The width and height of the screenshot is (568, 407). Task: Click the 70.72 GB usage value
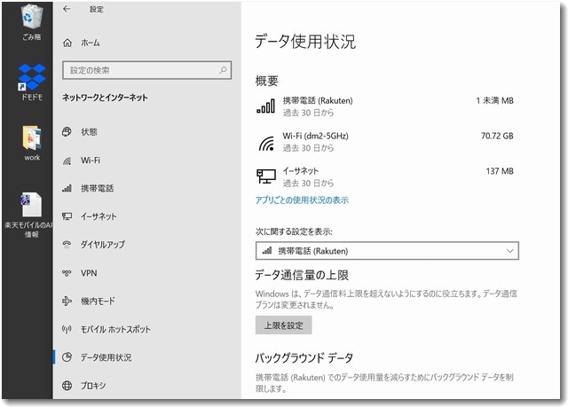pos(497,136)
